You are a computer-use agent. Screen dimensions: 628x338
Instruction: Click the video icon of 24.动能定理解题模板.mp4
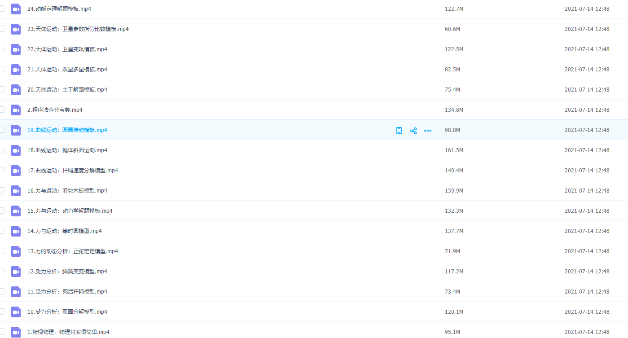pyautogui.click(x=16, y=9)
